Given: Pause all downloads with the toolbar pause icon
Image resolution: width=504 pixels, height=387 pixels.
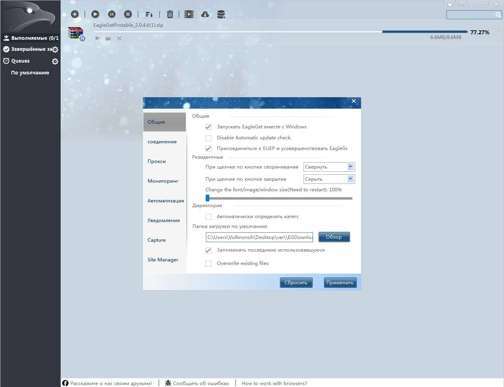Looking at the screenshot, I should tap(112, 14).
